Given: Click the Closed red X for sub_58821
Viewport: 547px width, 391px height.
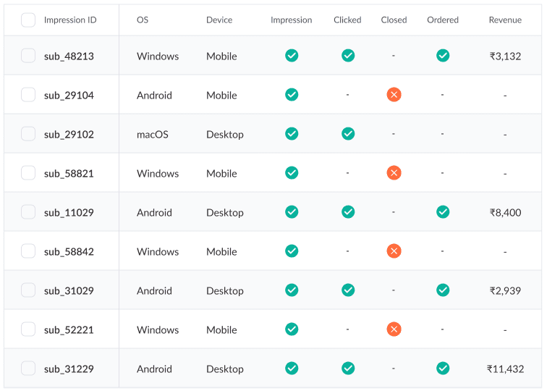Looking at the screenshot, I should click(x=394, y=173).
